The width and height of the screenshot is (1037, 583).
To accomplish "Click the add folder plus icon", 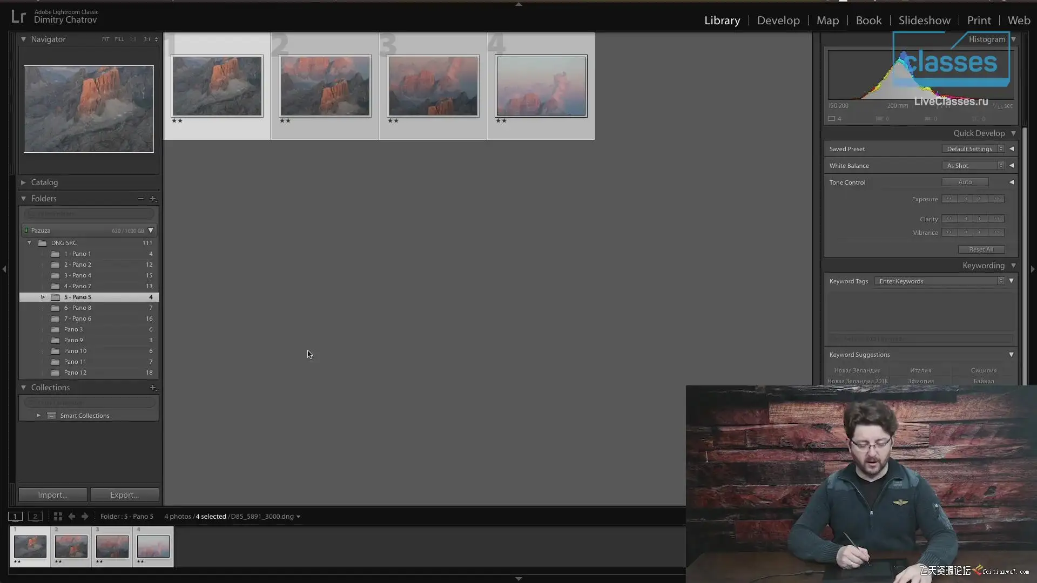I will 153,199.
